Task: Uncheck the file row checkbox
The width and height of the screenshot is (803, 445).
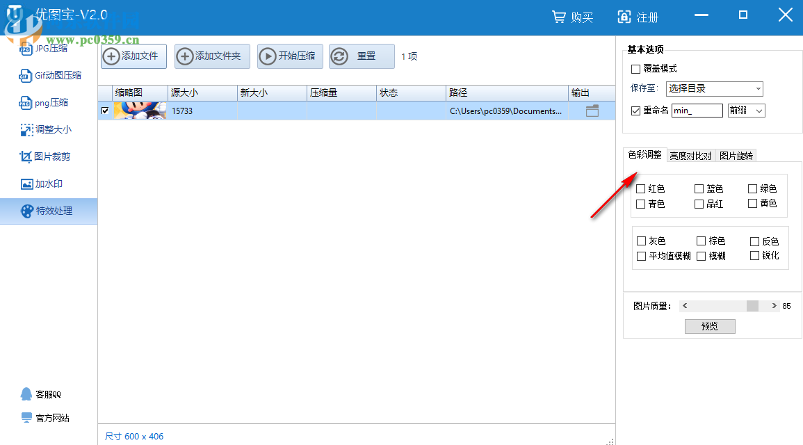Action: point(105,111)
